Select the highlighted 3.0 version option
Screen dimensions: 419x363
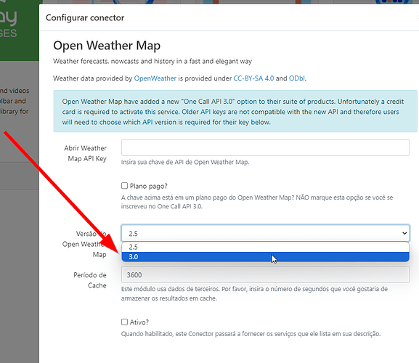(x=265, y=257)
